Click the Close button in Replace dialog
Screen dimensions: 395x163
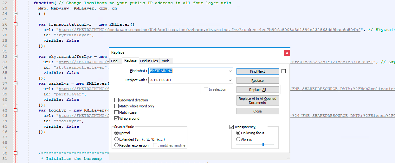[x=258, y=111]
